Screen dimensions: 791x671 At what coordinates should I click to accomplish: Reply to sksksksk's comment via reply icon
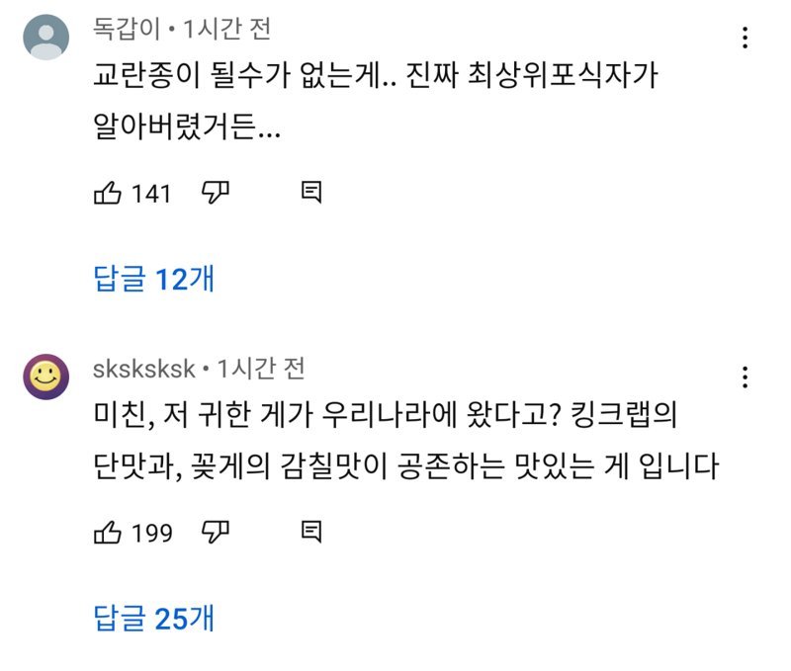coord(311,533)
